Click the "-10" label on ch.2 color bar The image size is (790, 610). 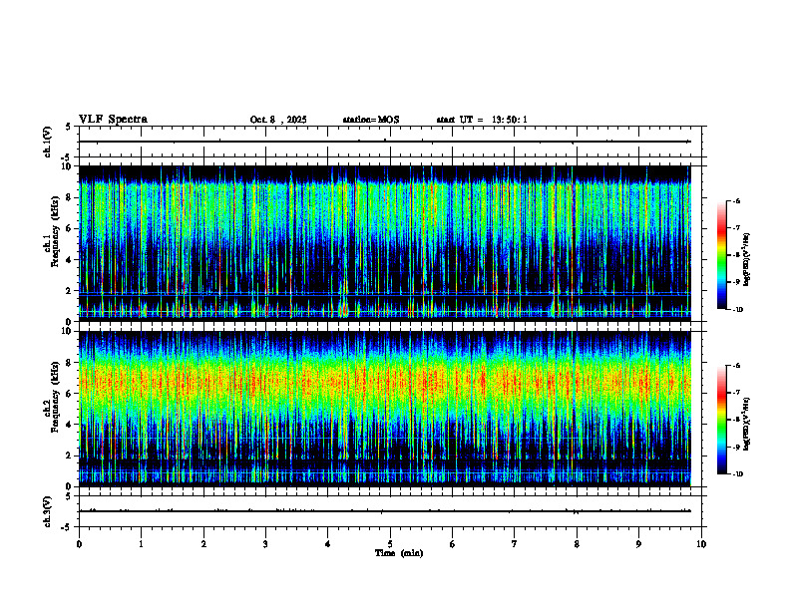(737, 474)
